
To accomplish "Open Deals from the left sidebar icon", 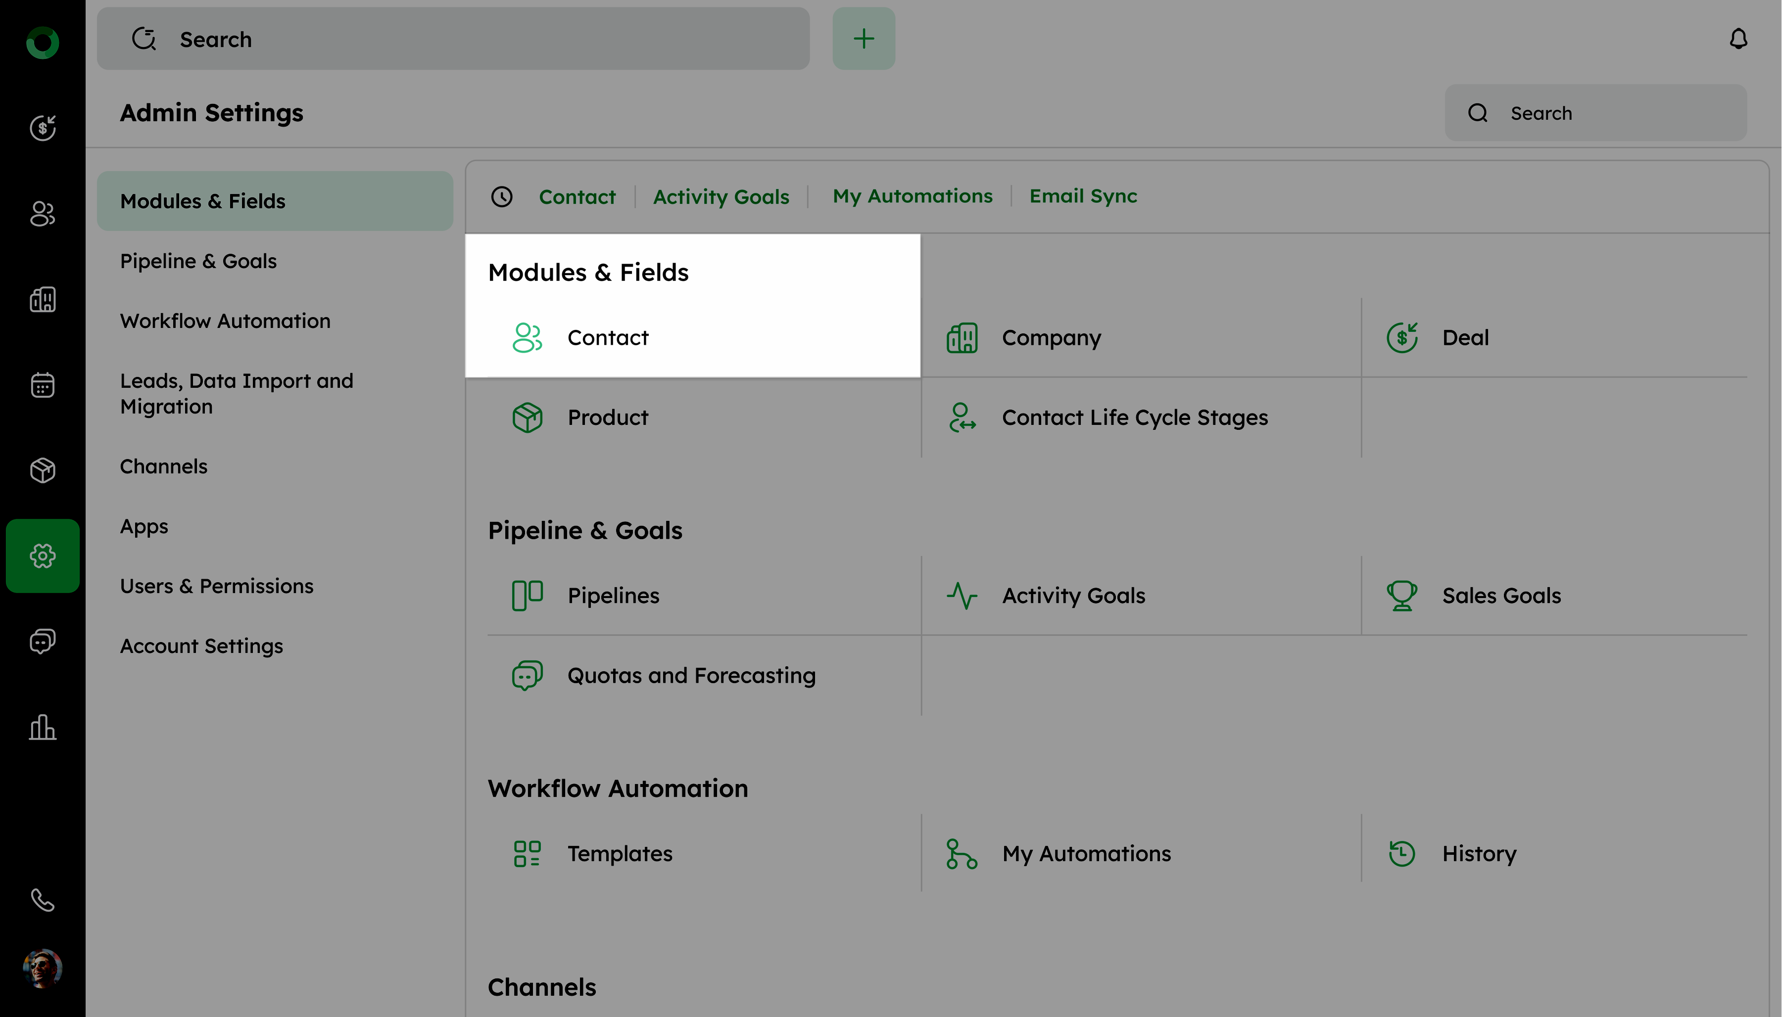I will coord(43,128).
